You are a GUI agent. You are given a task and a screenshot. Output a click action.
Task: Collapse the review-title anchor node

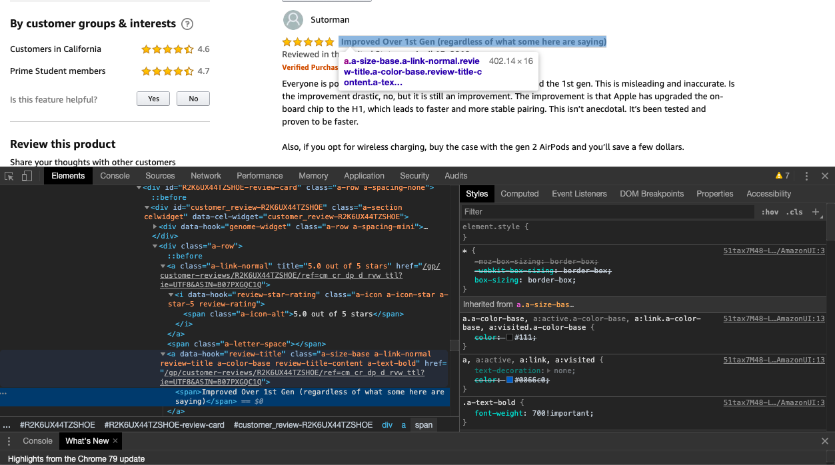click(163, 354)
